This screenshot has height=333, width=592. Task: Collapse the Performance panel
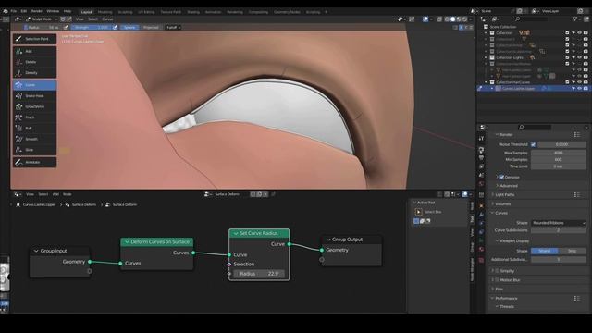click(x=506, y=298)
